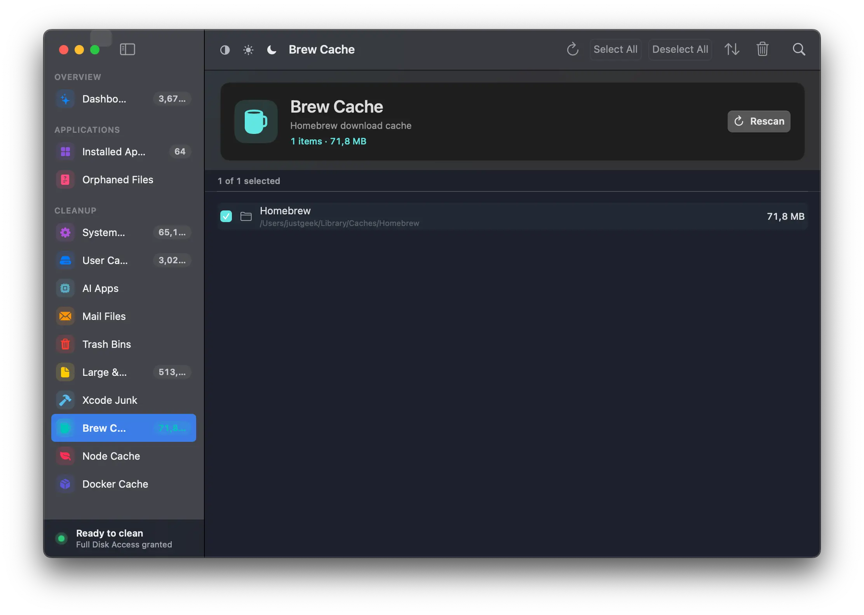Open Docker Cache section
Image resolution: width=864 pixels, height=615 pixels.
[124, 484]
